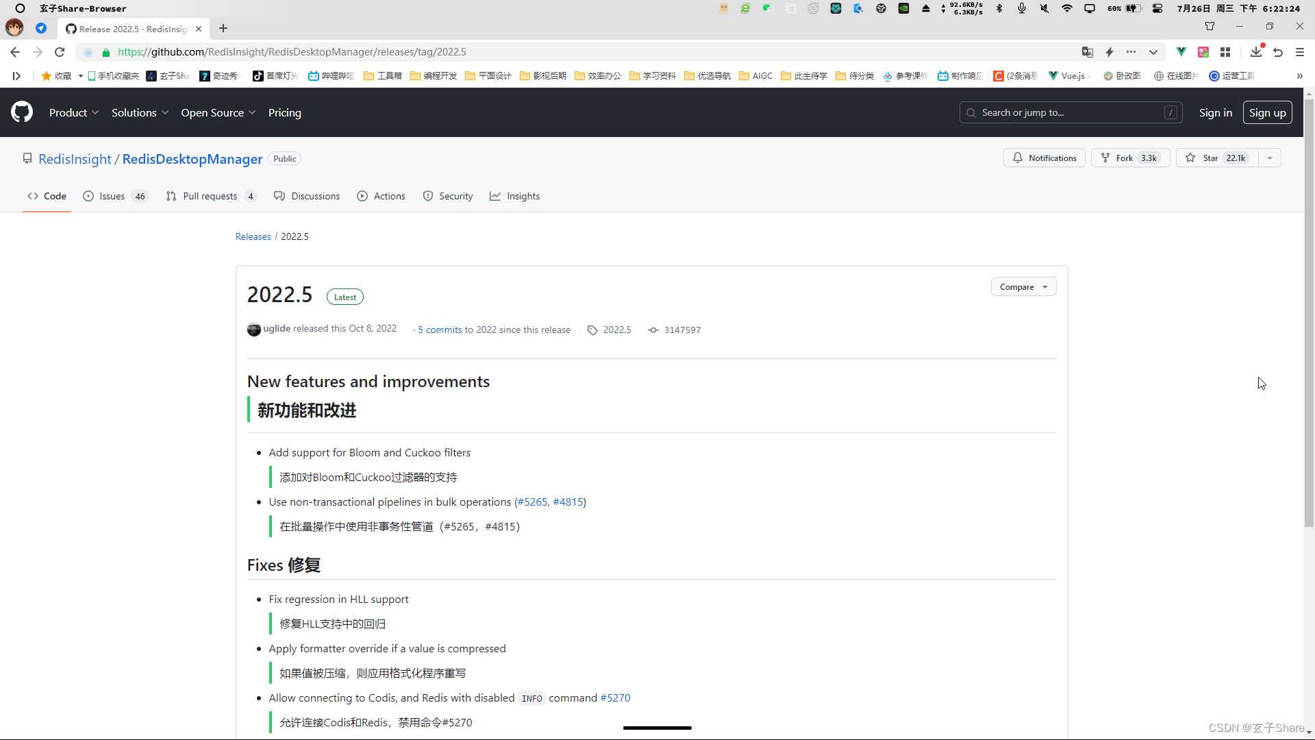Open browser hamburger menu
1315x740 pixels.
click(x=1300, y=52)
